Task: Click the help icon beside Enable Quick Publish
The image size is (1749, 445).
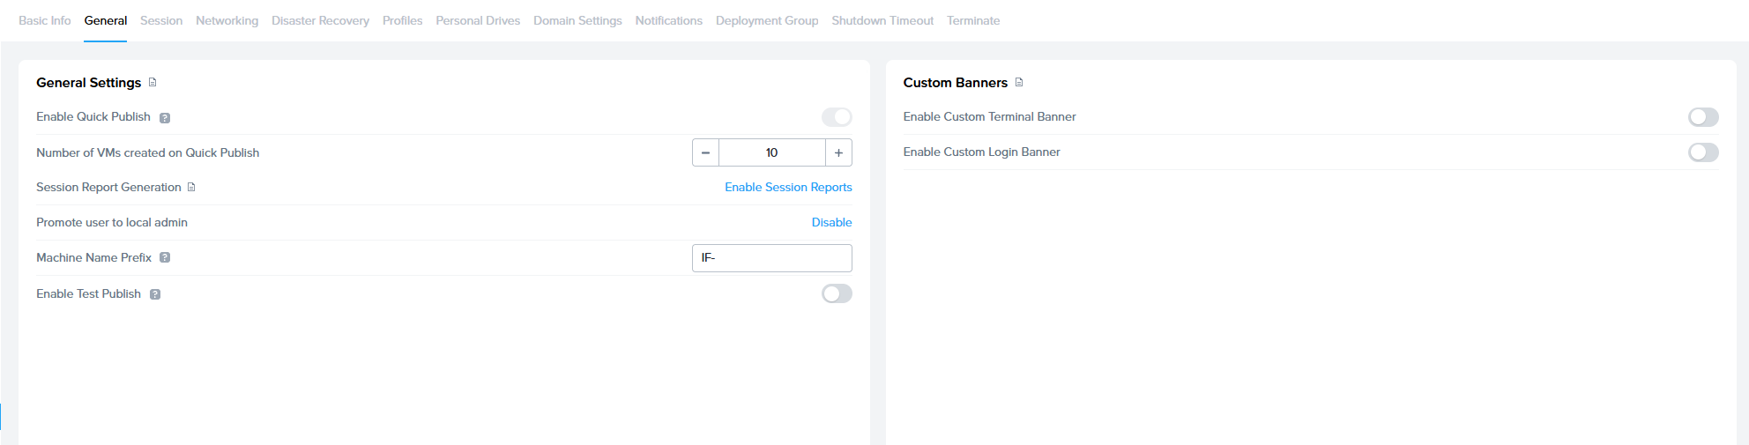Action: tap(165, 118)
